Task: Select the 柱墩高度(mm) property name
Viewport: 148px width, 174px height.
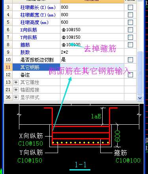Action: pyautogui.click(x=34, y=22)
